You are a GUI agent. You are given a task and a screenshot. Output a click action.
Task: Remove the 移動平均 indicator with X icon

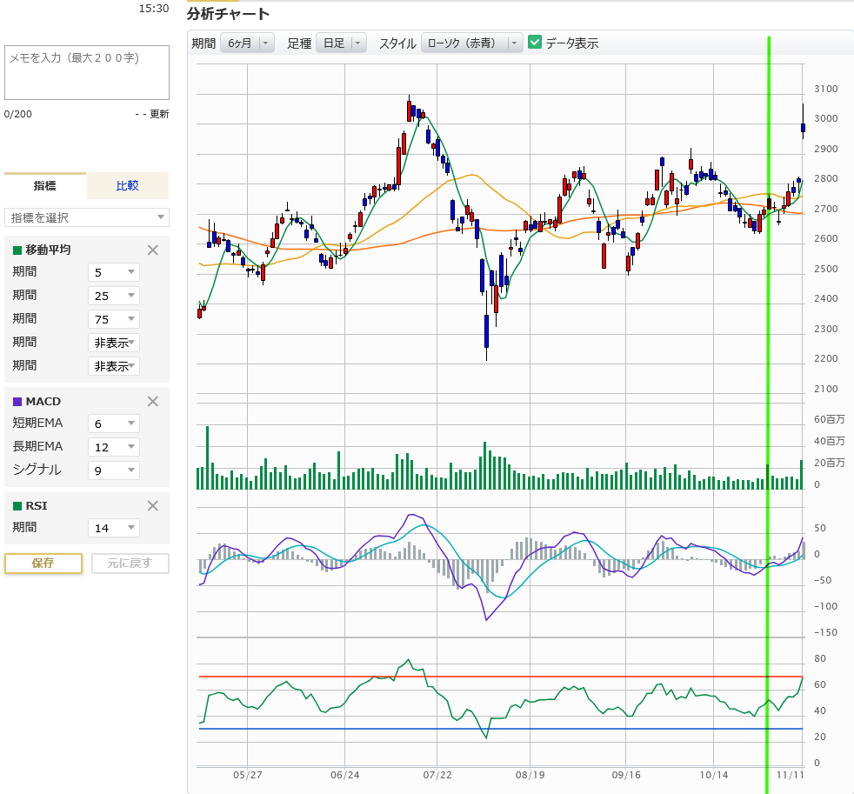tap(153, 250)
